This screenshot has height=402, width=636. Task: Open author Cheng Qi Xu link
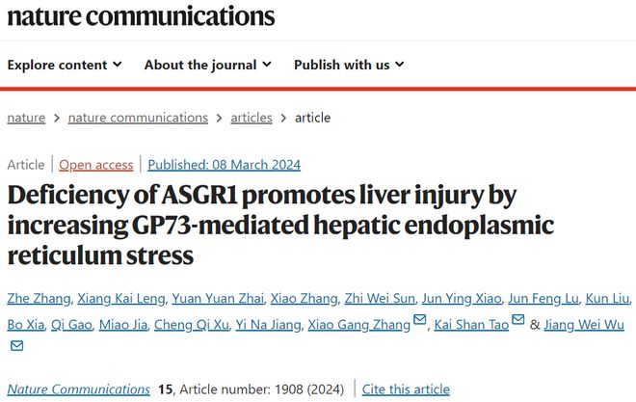click(192, 325)
